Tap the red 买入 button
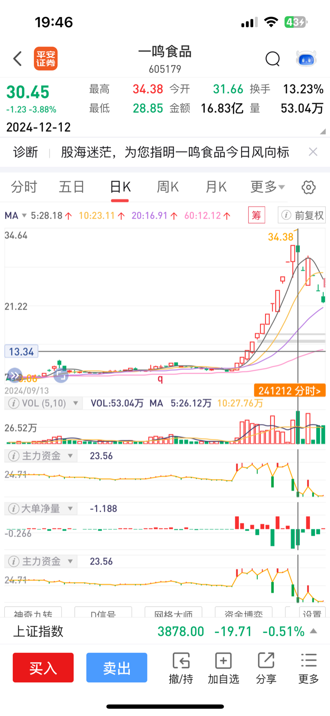330x716 pixels. coord(43,668)
